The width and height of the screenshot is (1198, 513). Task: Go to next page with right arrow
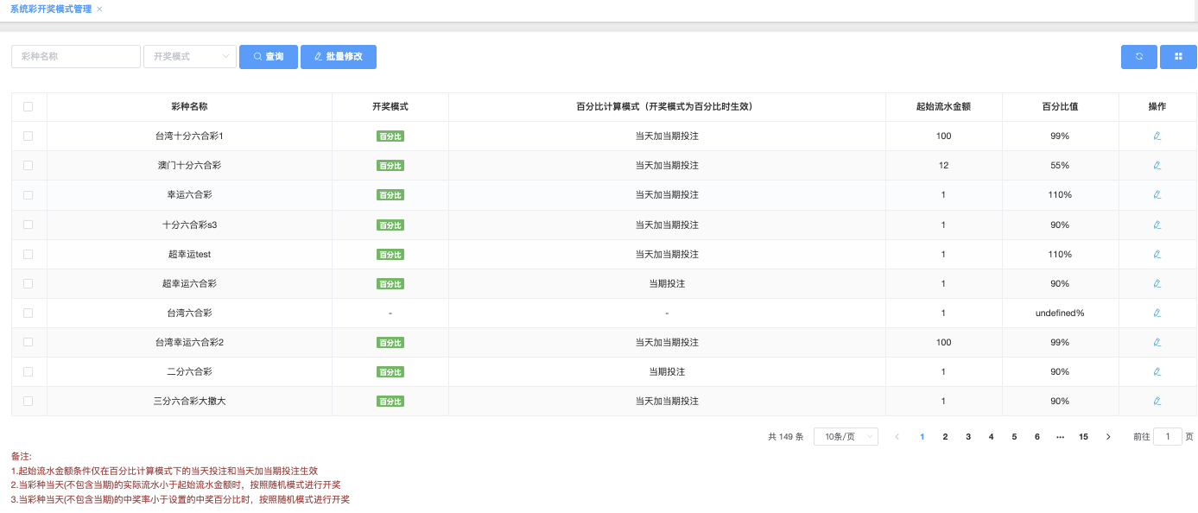click(x=1108, y=437)
